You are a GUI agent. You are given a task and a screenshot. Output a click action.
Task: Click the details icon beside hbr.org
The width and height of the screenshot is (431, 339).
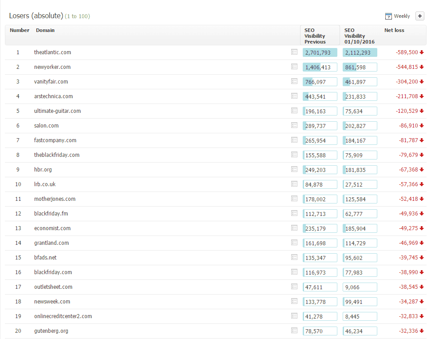point(294,169)
